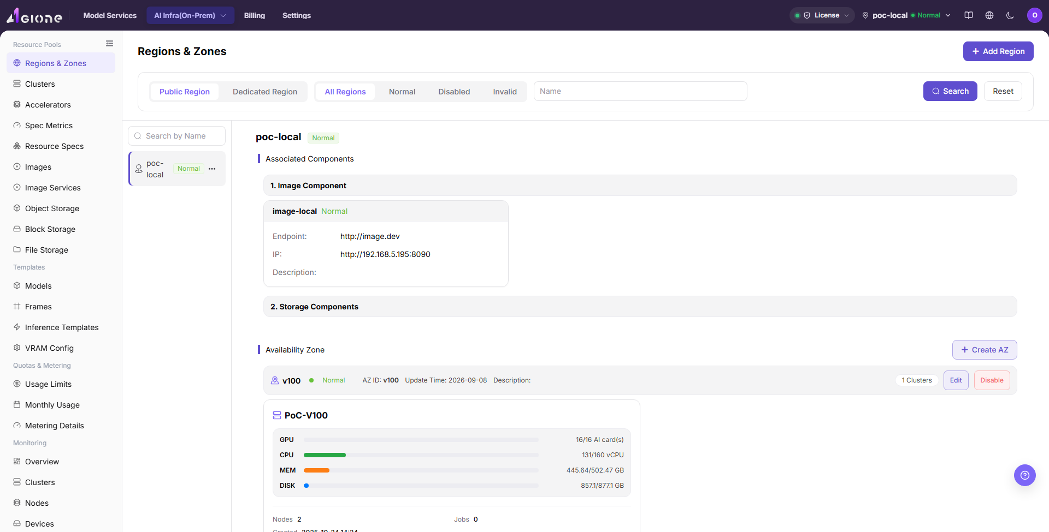Edit the v100 availability zone
This screenshot has height=532, width=1049.
tap(956, 380)
